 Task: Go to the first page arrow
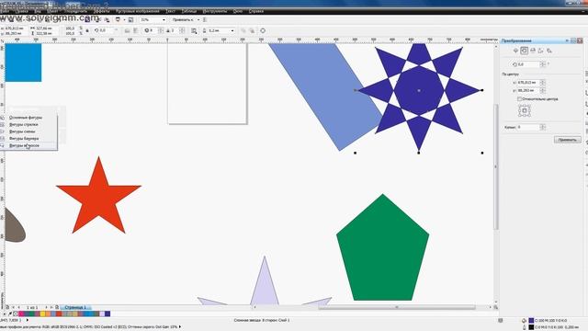pyautogui.click(x=13, y=307)
